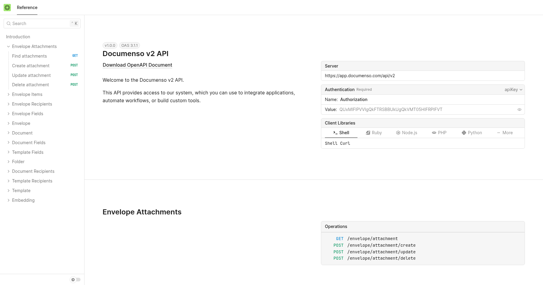Select the Shell client library tab
The height and width of the screenshot is (285, 543).
click(x=341, y=133)
